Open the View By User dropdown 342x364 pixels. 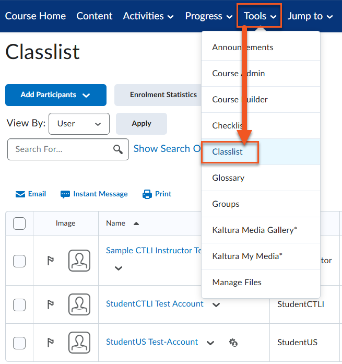(x=79, y=124)
